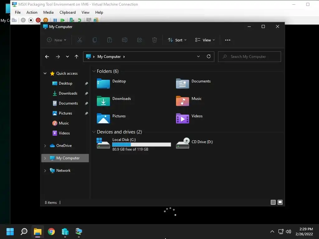Pause the virtual machine
This screenshot has width=319, height=239.
point(55,20)
